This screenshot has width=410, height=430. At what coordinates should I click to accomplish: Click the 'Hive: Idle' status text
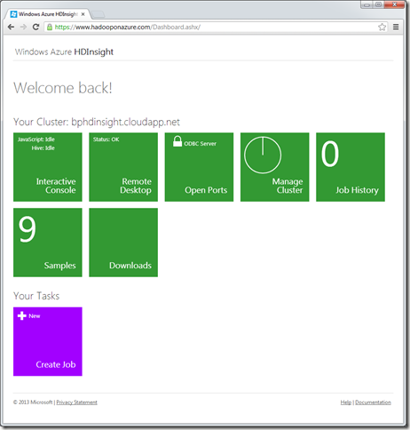tap(43, 147)
